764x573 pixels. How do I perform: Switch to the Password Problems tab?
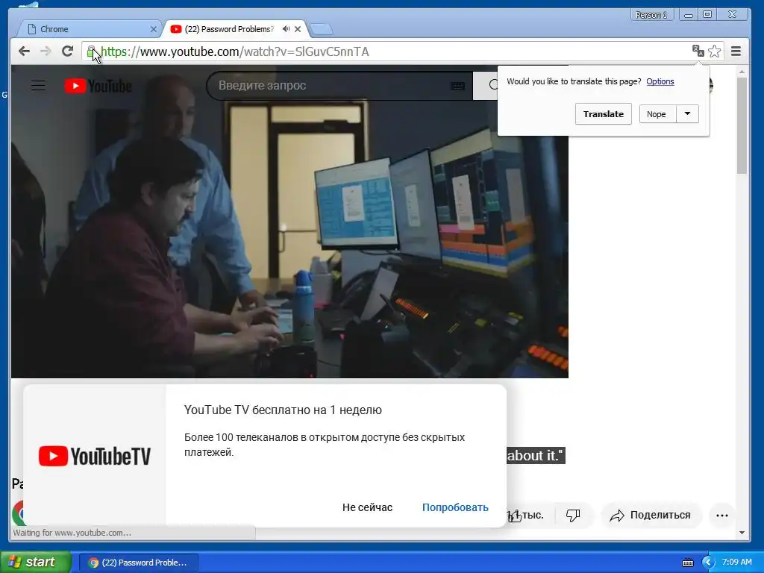tap(229, 29)
